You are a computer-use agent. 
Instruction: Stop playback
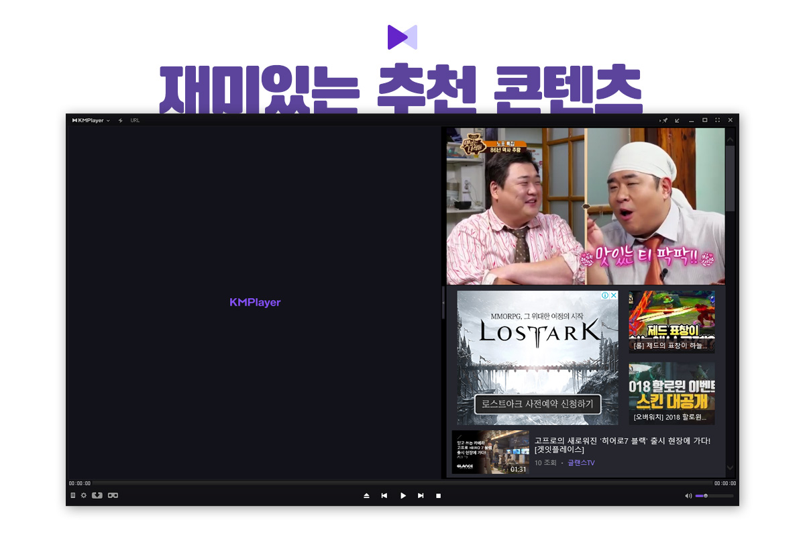tap(439, 495)
